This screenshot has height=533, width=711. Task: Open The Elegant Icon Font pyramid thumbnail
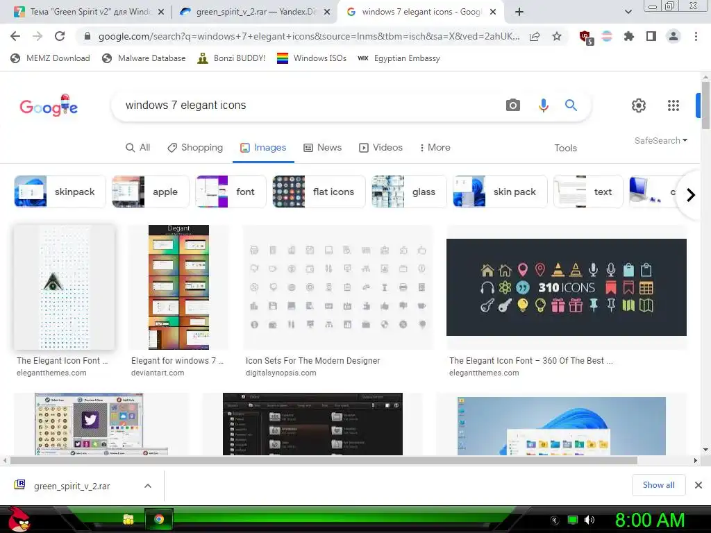tap(65, 287)
